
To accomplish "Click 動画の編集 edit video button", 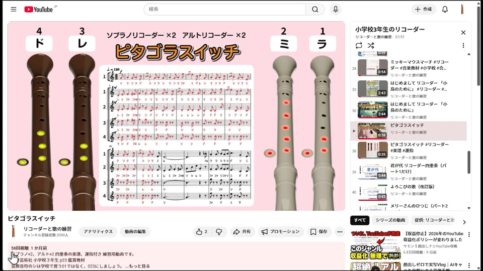I will point(135,232).
